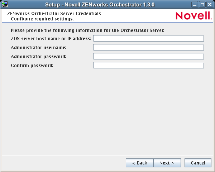Go back with the Back button
The height and width of the screenshot is (172, 215).
pyautogui.click(x=139, y=163)
